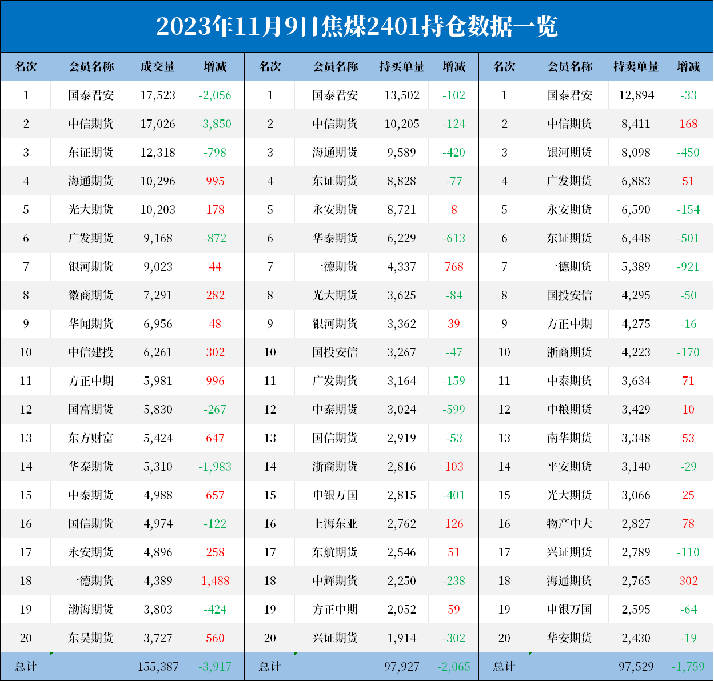
Task: Click the change value -1,983
Action: click(x=215, y=467)
